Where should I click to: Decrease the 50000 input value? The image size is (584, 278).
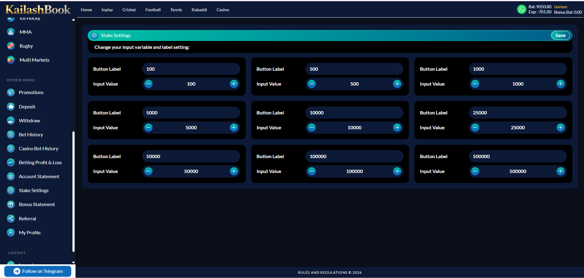[x=148, y=171]
